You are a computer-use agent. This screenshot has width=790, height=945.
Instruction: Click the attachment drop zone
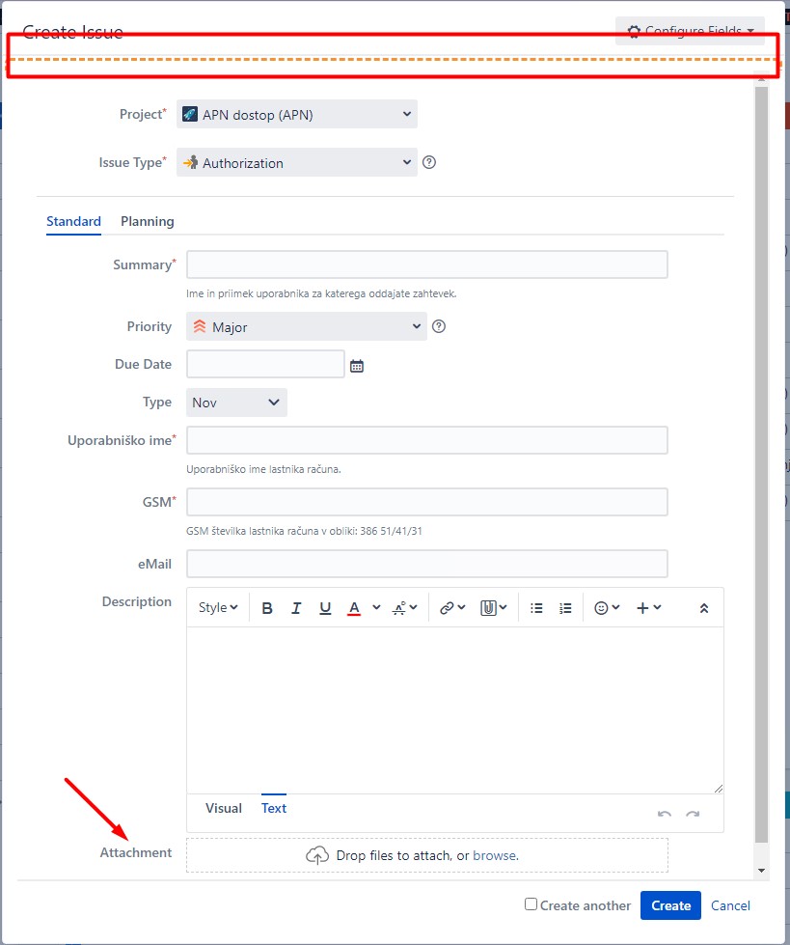pos(427,855)
